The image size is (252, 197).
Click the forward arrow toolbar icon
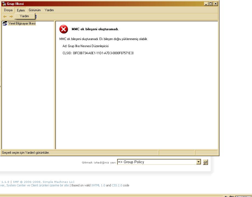point(11,16)
